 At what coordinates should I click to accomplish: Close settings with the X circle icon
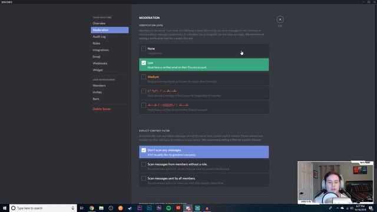pos(280,19)
